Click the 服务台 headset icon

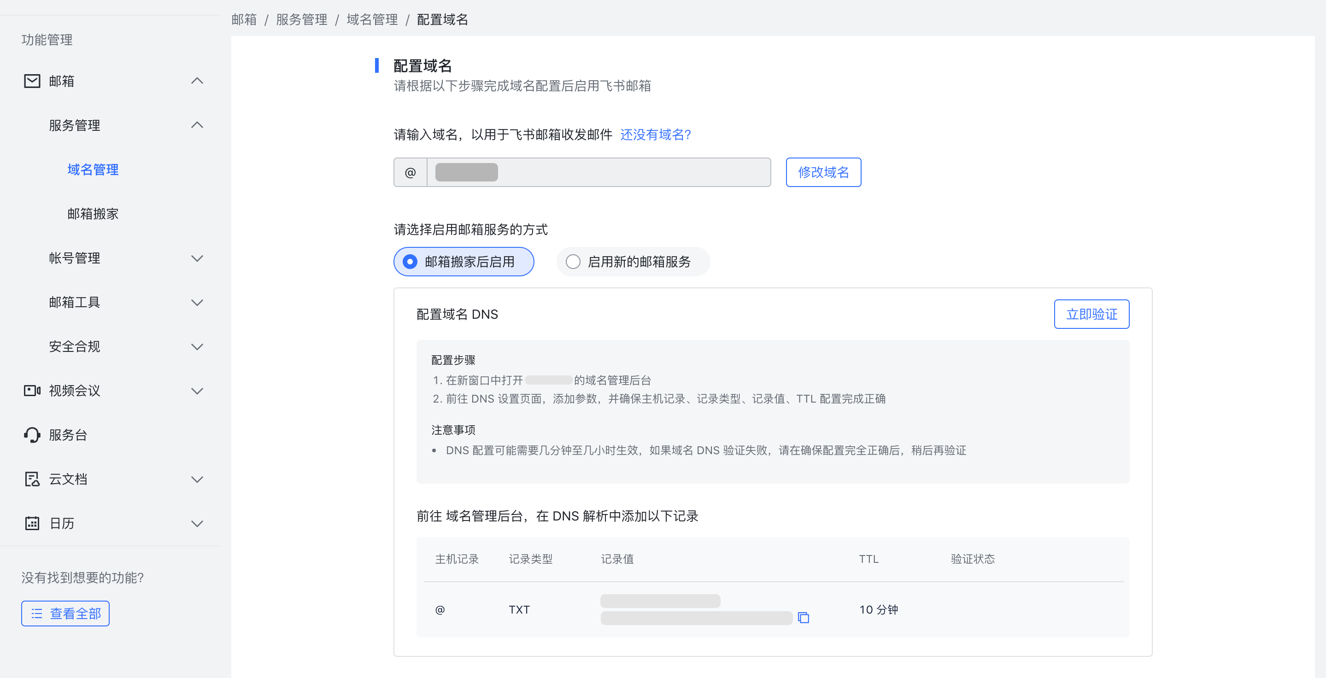pyautogui.click(x=31, y=435)
